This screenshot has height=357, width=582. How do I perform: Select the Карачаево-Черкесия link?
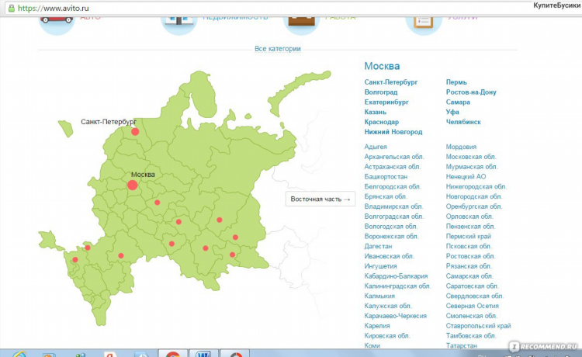tap(396, 316)
